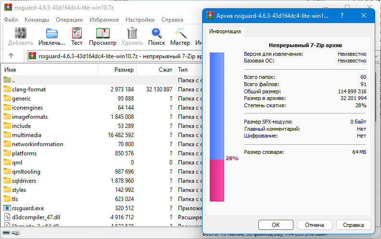The height and width of the screenshot is (239, 381).
Task: Select the generic folder row
Action: click(102, 99)
